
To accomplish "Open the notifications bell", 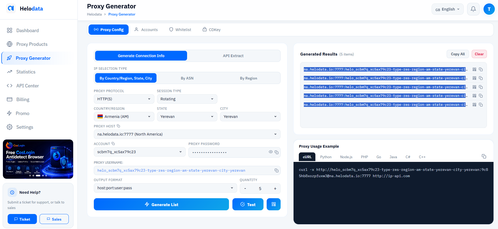I will click(x=473, y=9).
